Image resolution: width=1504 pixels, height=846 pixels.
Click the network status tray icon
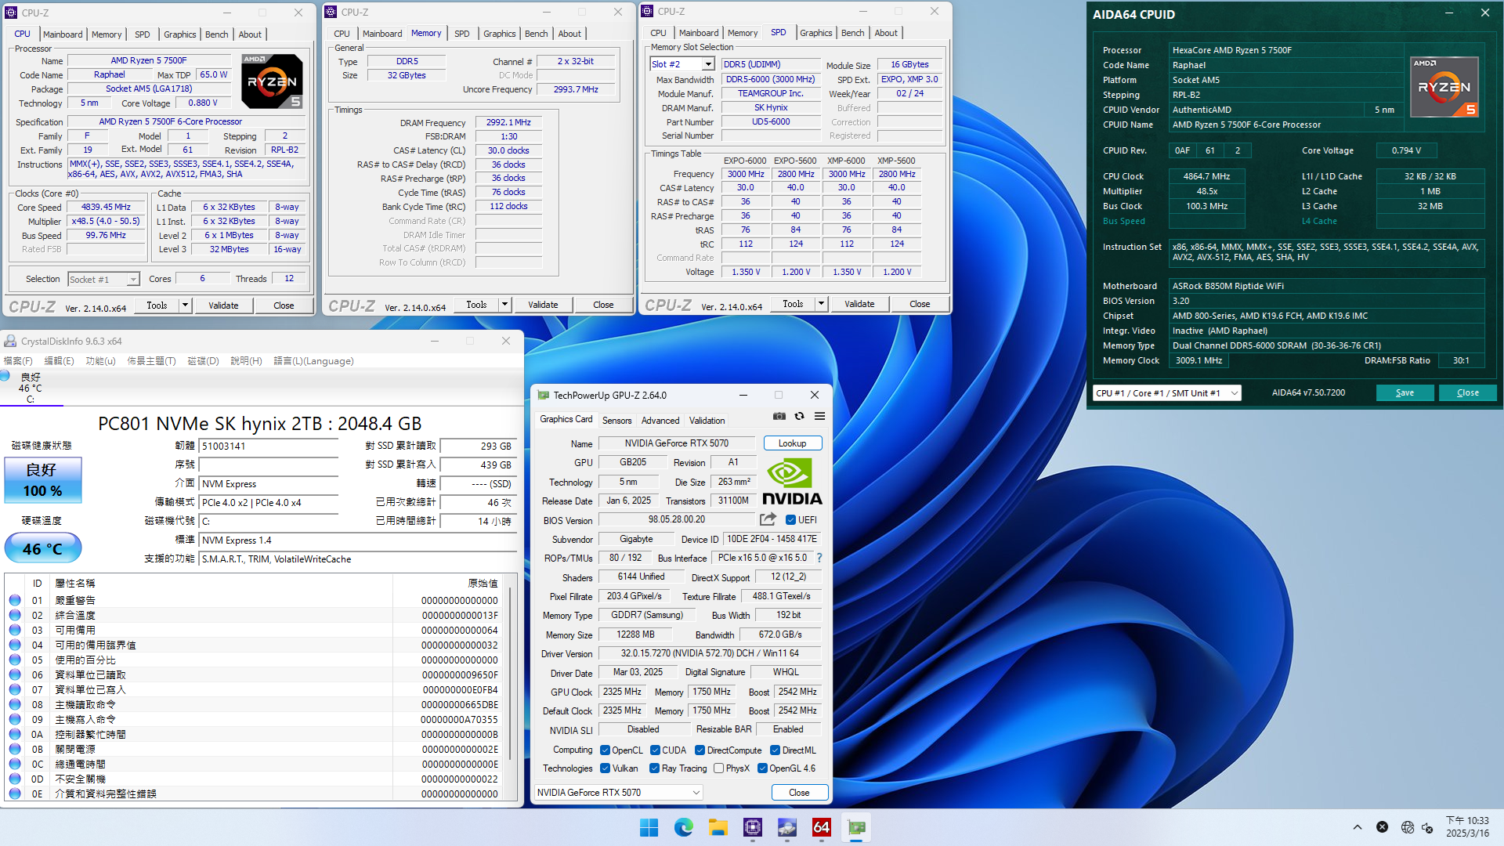[1407, 827]
